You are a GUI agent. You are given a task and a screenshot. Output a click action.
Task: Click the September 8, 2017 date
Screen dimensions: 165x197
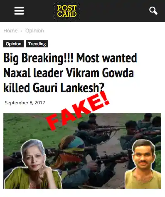coord(25,103)
